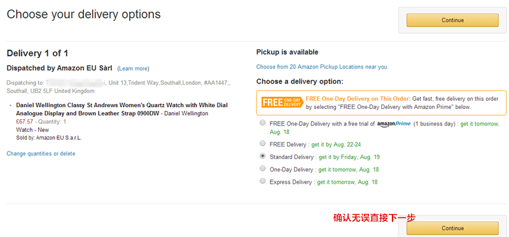This screenshot has width=509, height=237.
Task: Open the Learn more link
Action: (x=134, y=68)
